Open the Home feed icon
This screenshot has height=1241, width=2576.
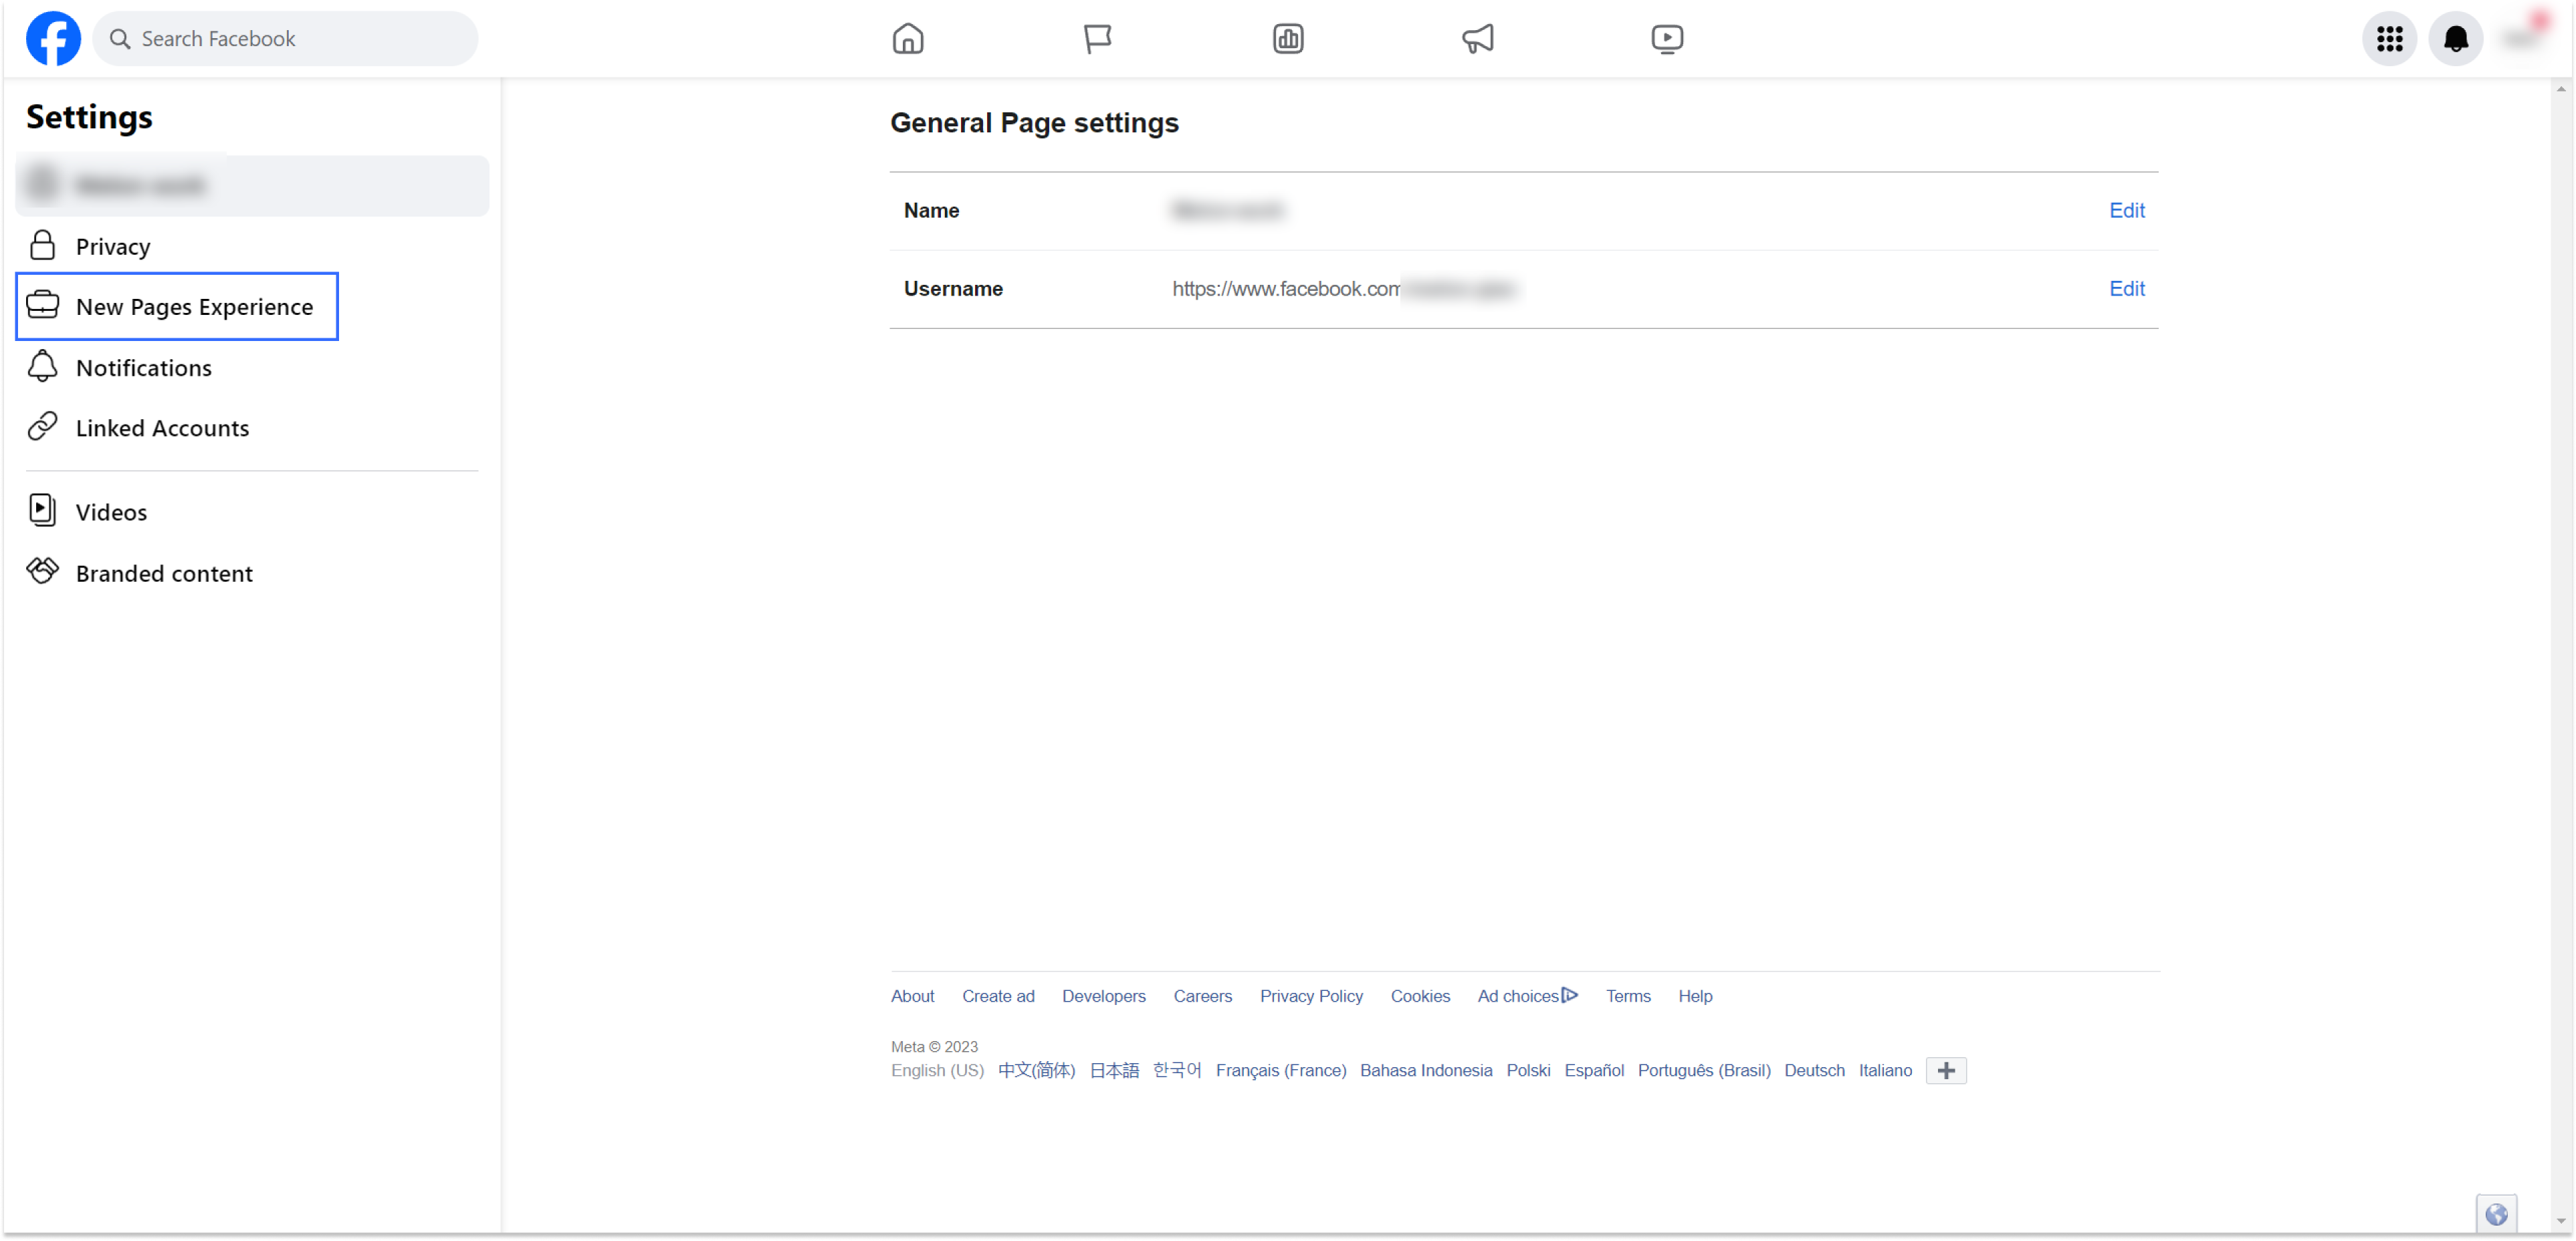coord(907,39)
